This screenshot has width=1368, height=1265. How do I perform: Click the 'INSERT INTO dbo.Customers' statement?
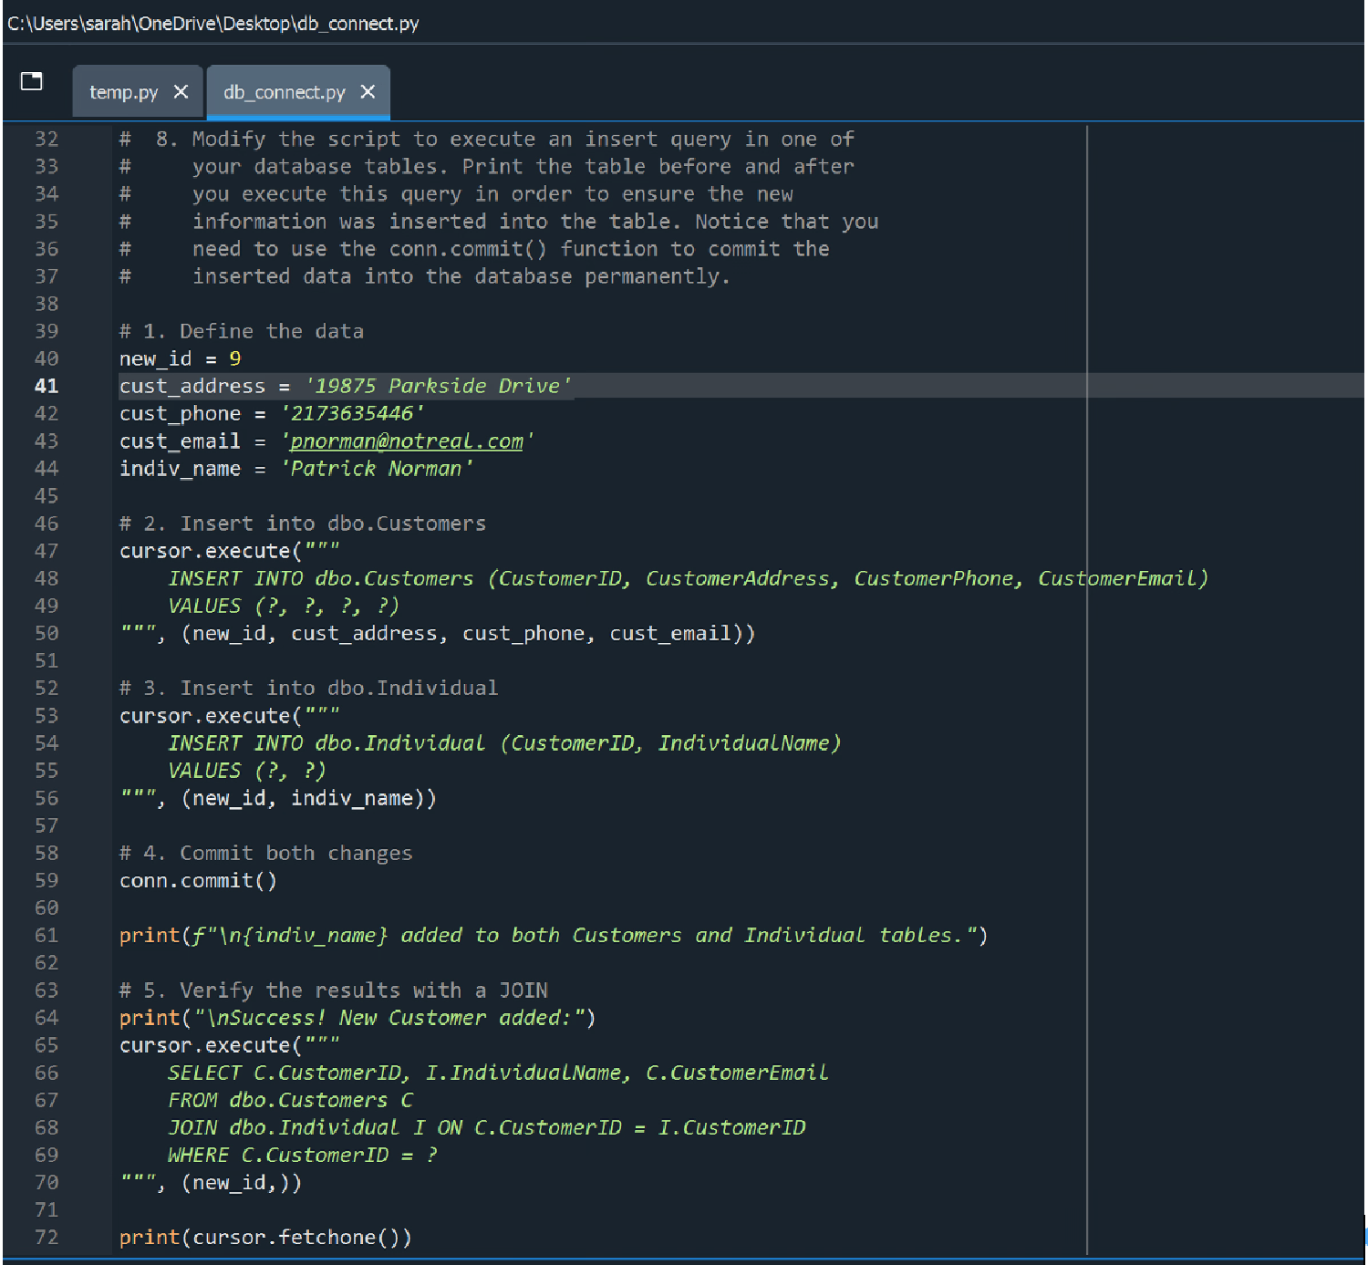(689, 579)
